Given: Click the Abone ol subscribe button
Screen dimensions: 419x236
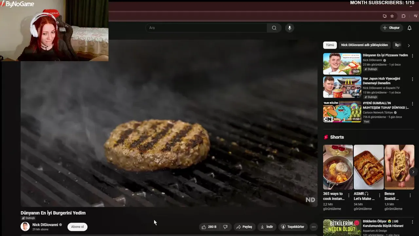Looking at the screenshot, I should pyautogui.click(x=78, y=227).
